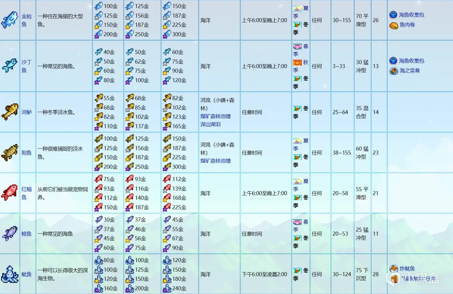Open the 河鲈 fish name link
453x294 pixels.
[27, 112]
